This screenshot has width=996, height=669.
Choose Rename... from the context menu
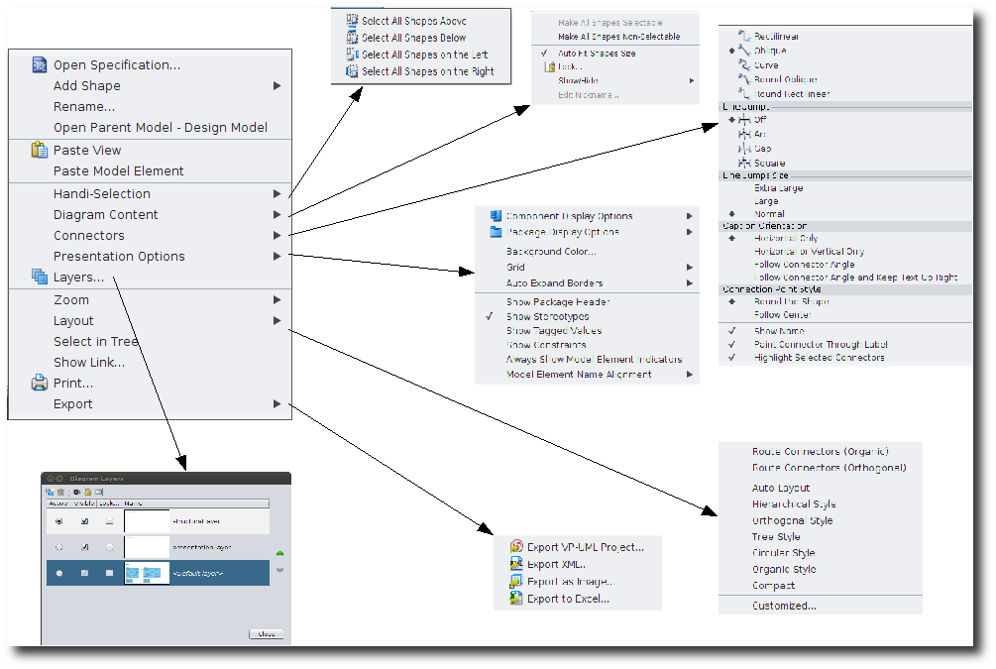pyautogui.click(x=84, y=107)
